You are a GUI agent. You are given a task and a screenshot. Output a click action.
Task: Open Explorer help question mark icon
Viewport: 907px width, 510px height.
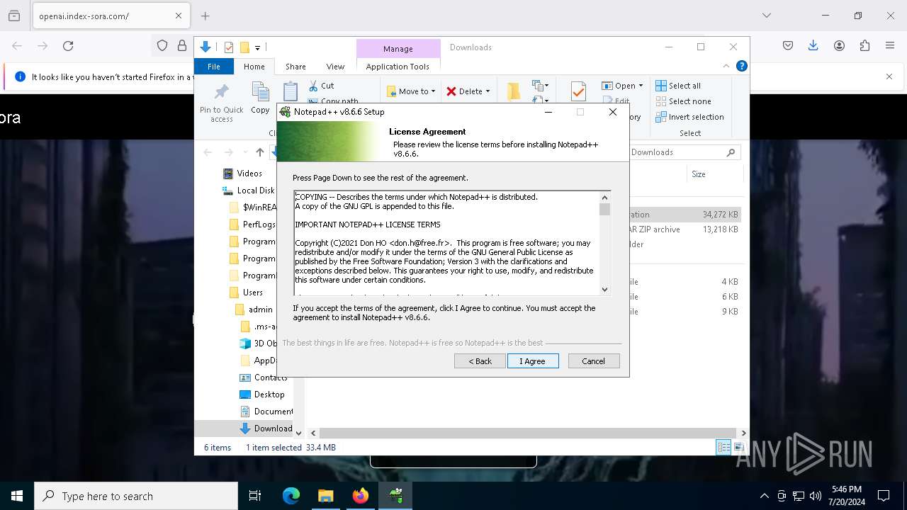click(742, 67)
